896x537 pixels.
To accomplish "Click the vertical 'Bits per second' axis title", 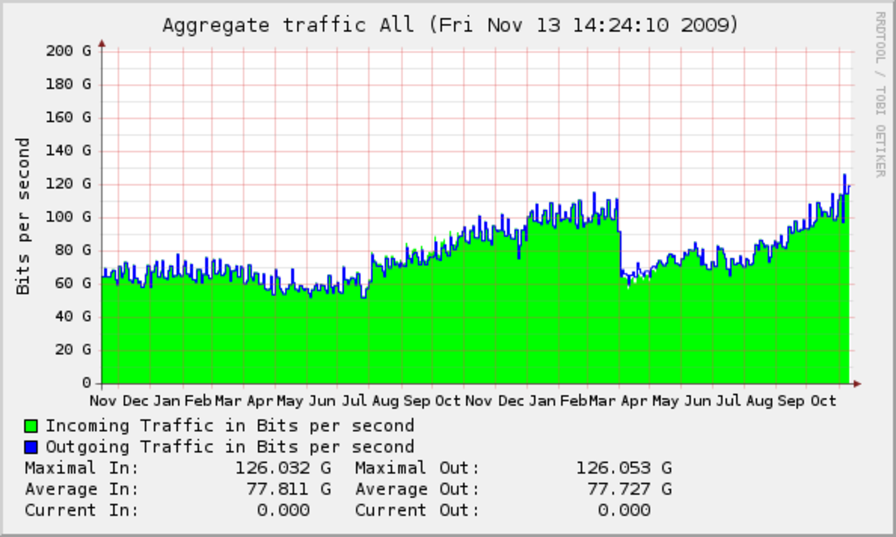I will click(x=24, y=217).
